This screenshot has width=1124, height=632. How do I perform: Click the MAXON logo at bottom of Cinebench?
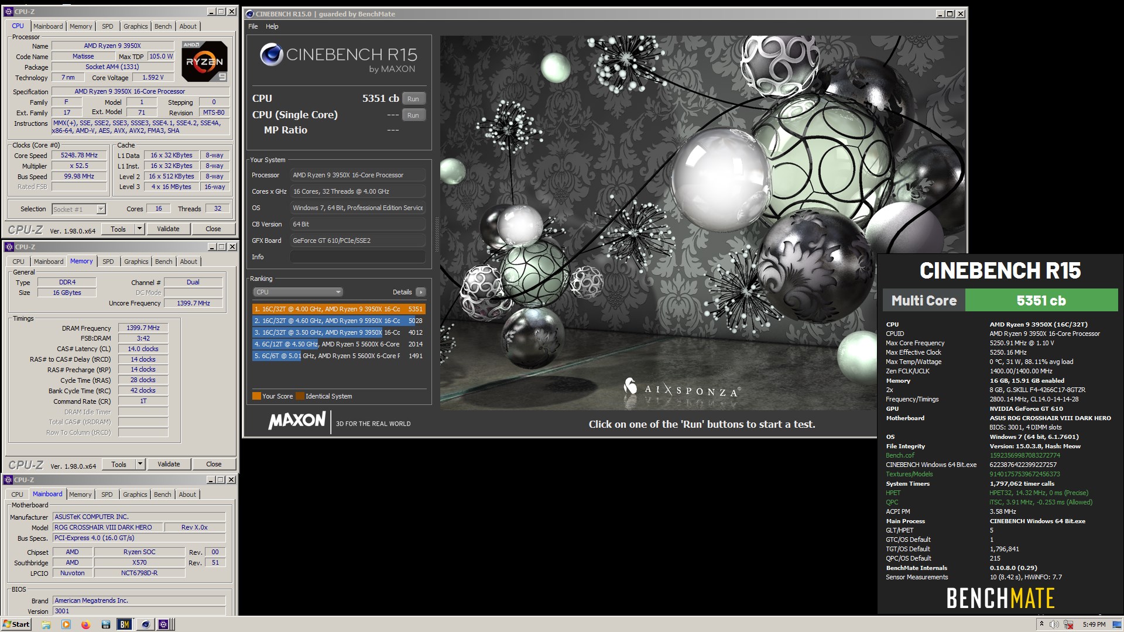(297, 420)
